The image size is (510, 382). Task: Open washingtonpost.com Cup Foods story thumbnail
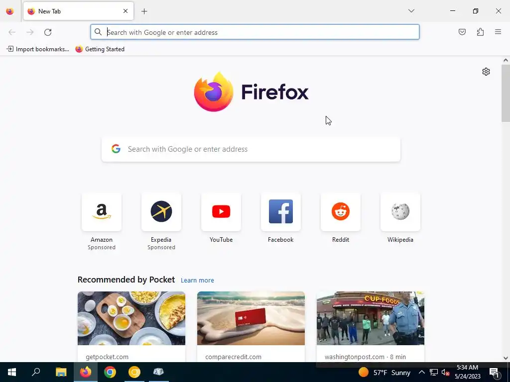pos(371,318)
